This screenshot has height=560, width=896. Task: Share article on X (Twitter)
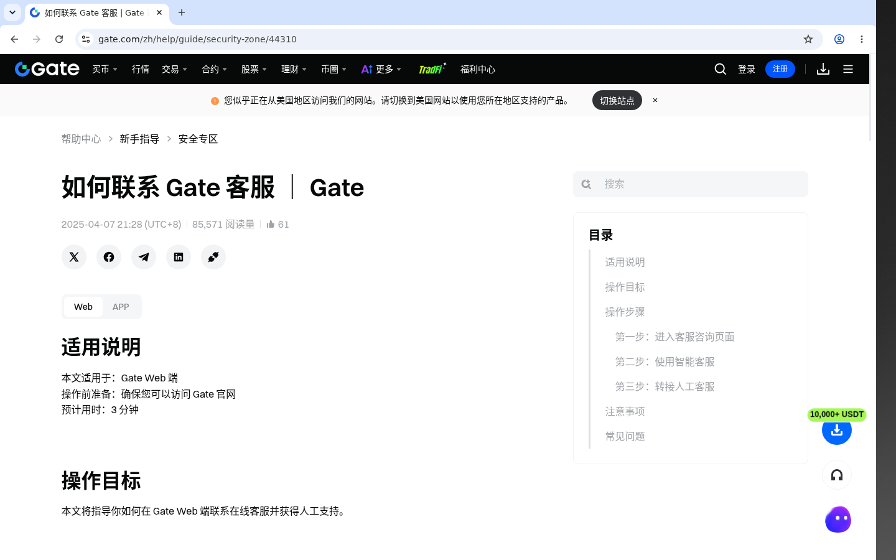pyautogui.click(x=74, y=257)
